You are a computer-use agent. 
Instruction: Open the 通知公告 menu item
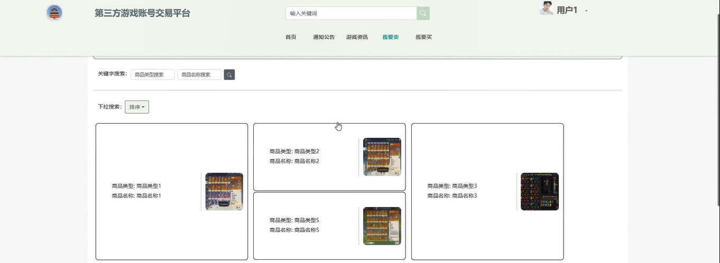click(324, 37)
